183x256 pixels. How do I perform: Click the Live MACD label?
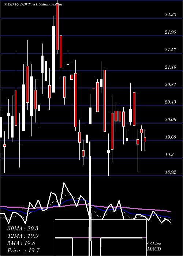pos(154,246)
